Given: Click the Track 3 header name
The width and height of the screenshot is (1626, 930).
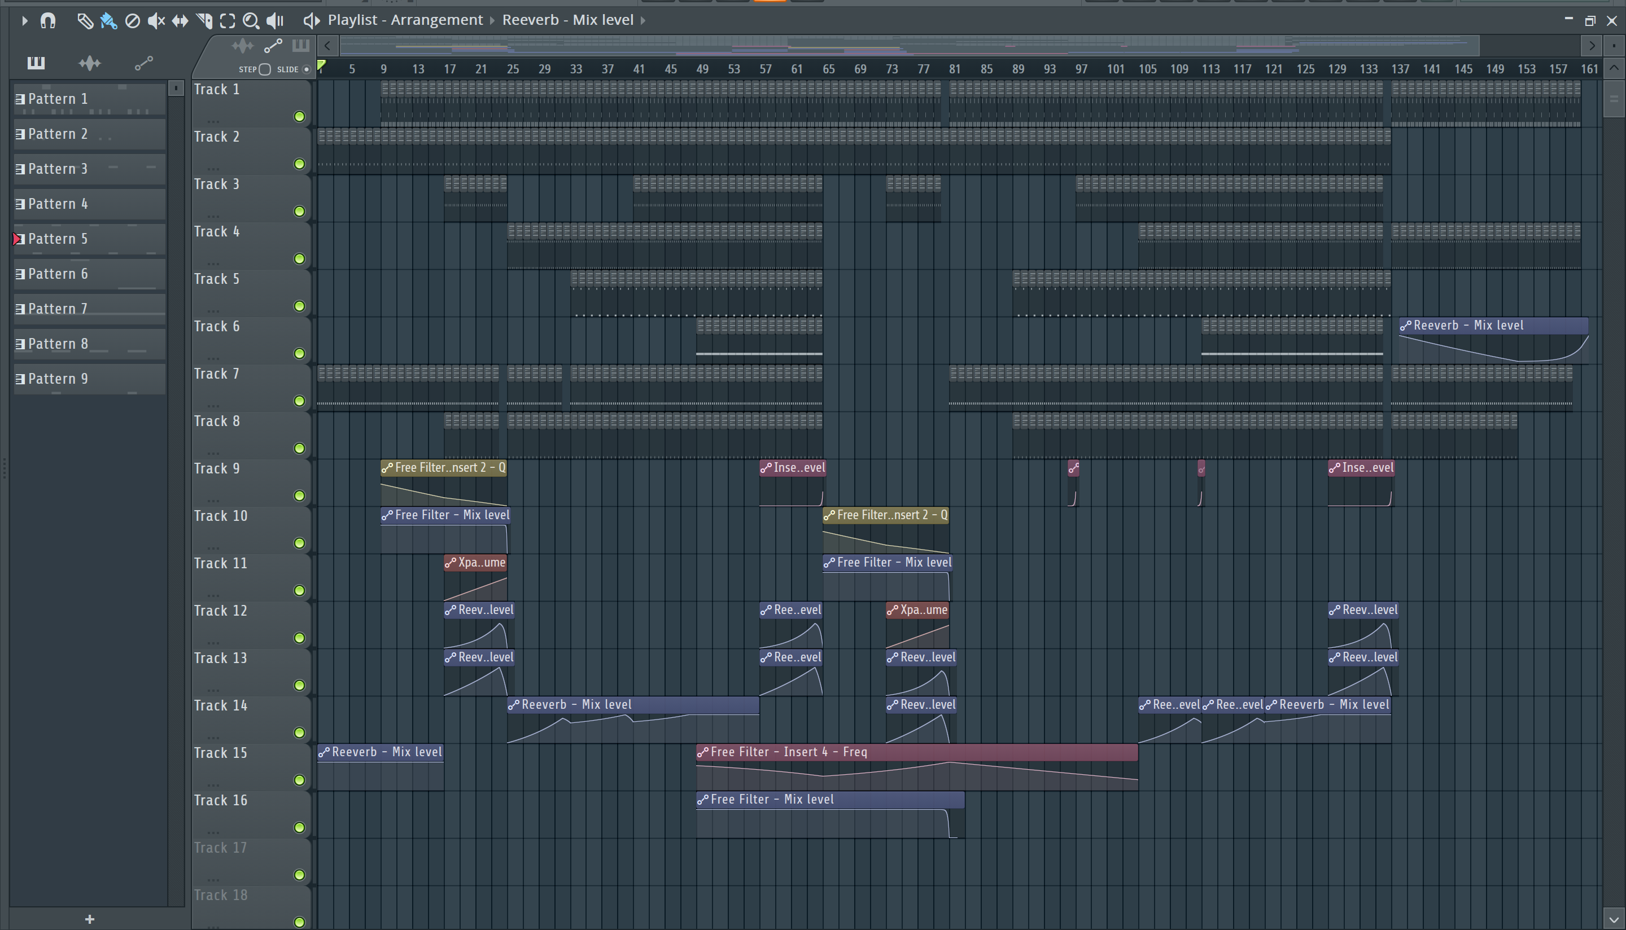Looking at the screenshot, I should 217,185.
